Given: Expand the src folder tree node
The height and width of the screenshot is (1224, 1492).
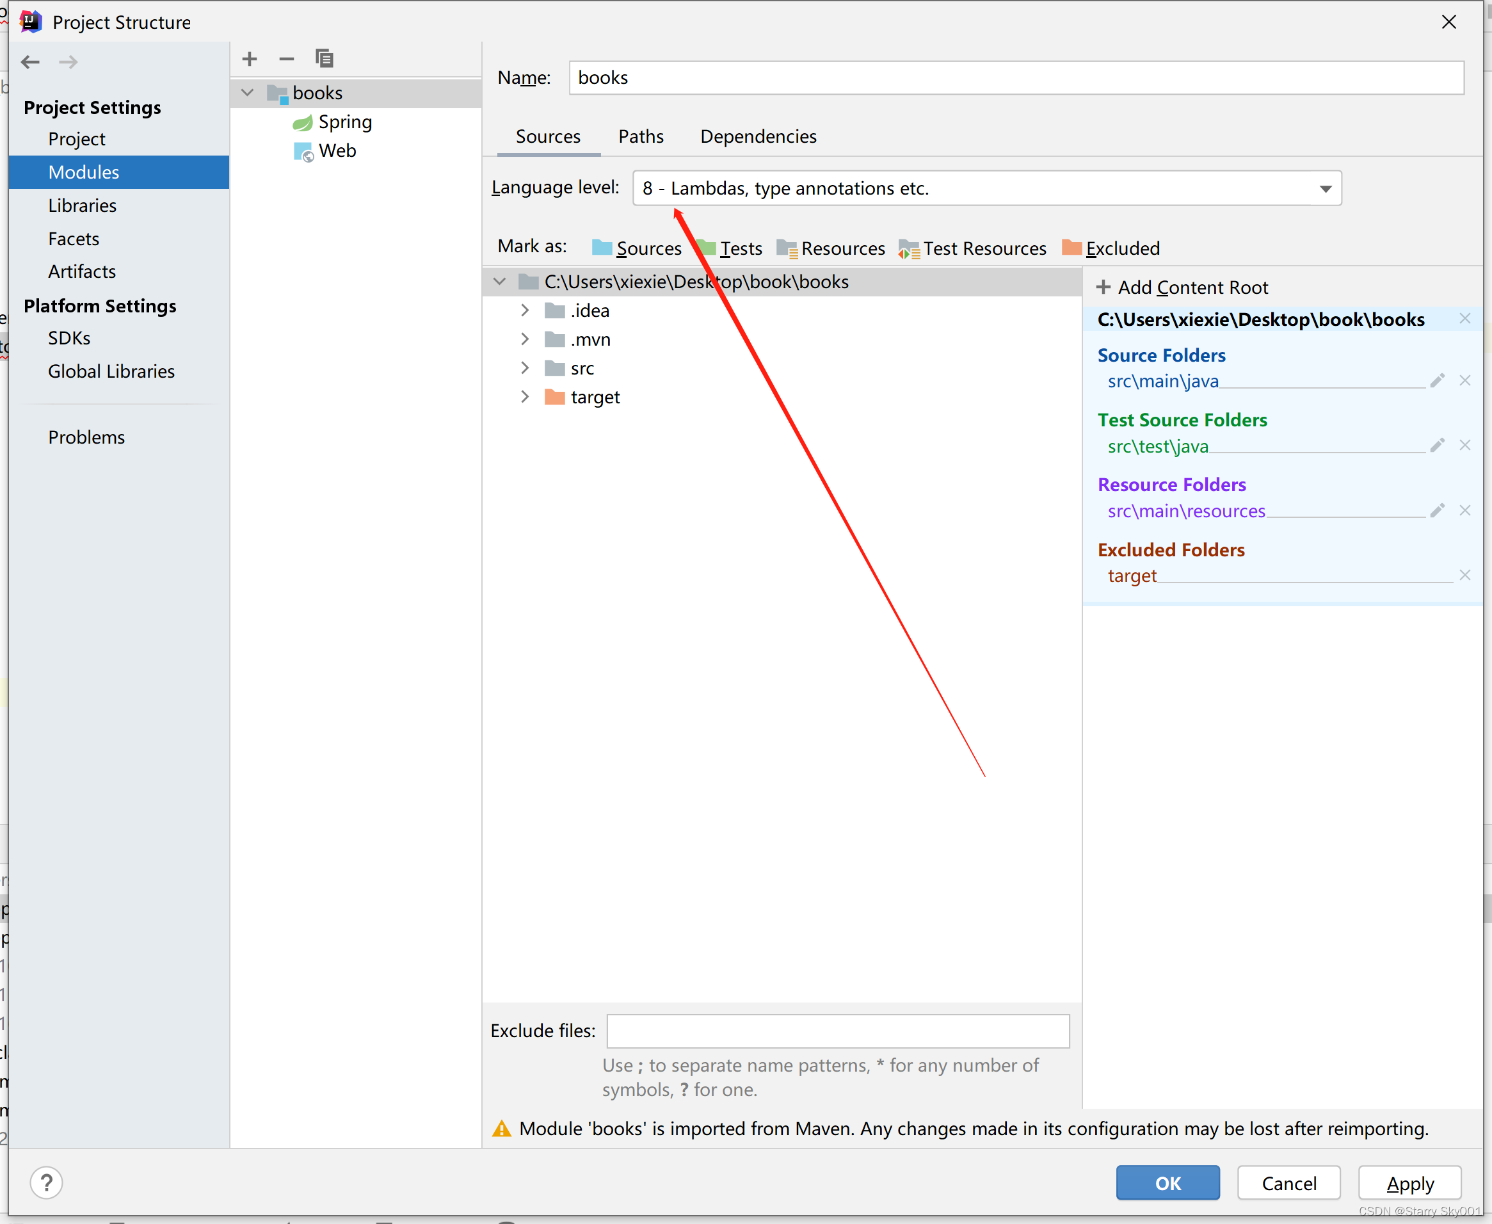Looking at the screenshot, I should 524,368.
